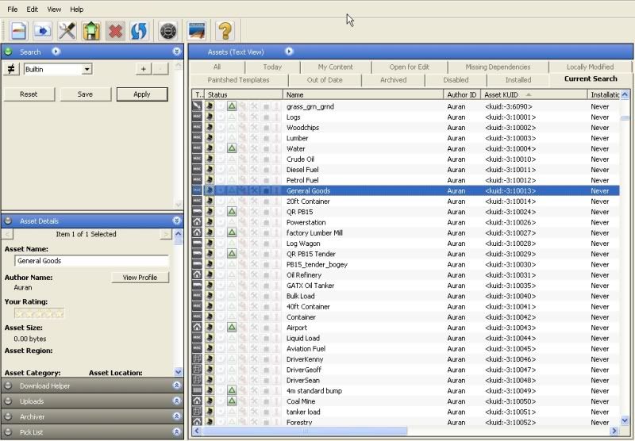Click the red X delete icon
The image size is (635, 441).
116,31
